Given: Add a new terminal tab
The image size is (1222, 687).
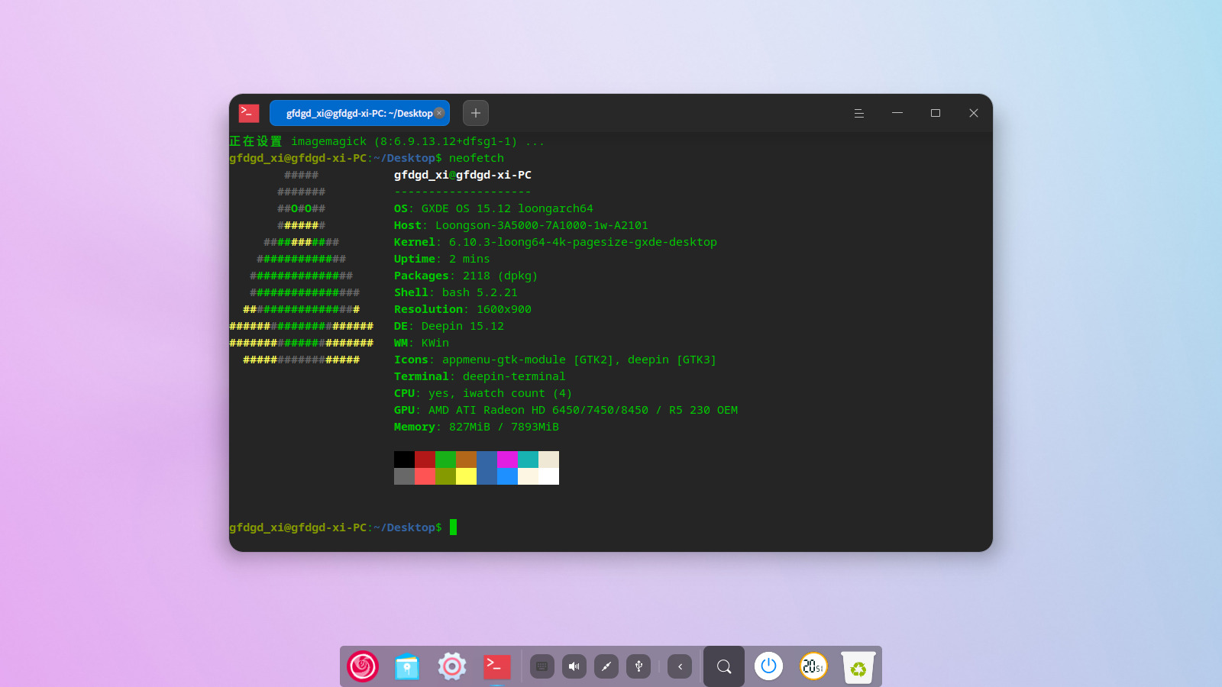Looking at the screenshot, I should [x=475, y=113].
